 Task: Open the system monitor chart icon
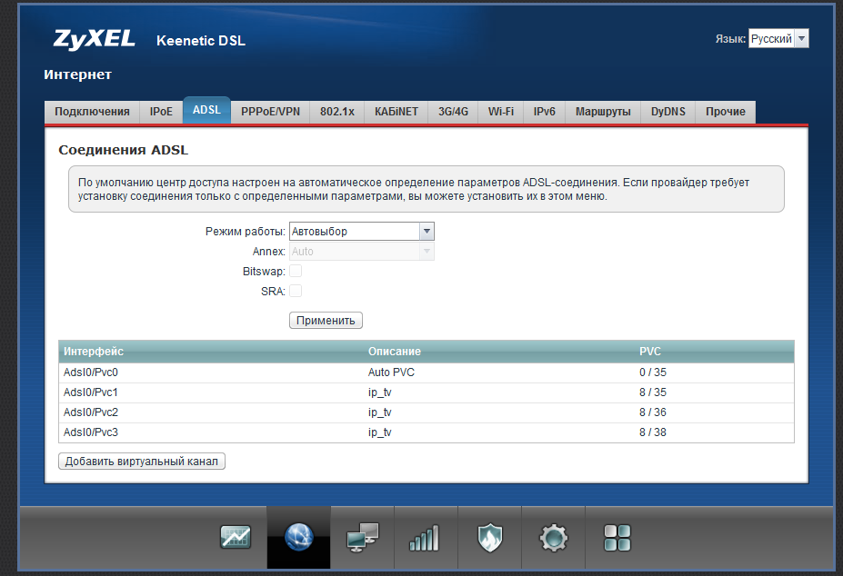click(x=236, y=538)
